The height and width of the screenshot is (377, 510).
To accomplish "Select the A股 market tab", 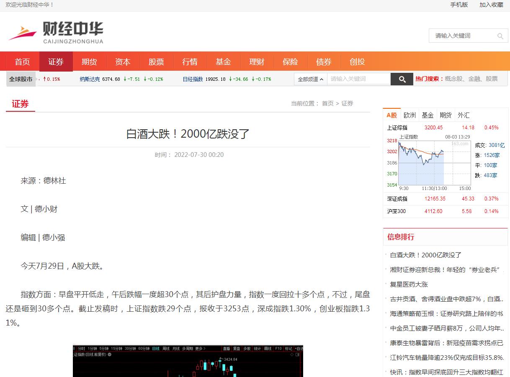I will click(392, 115).
